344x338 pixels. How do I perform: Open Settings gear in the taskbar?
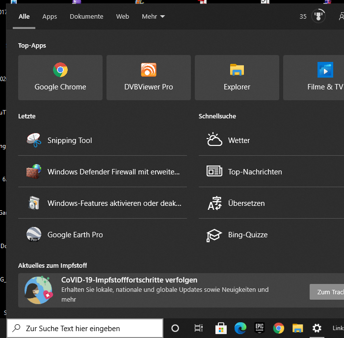pos(317,328)
